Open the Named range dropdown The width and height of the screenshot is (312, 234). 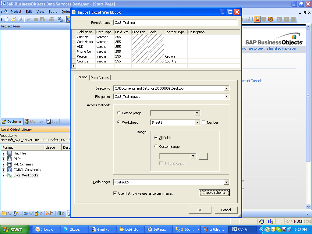click(197, 113)
